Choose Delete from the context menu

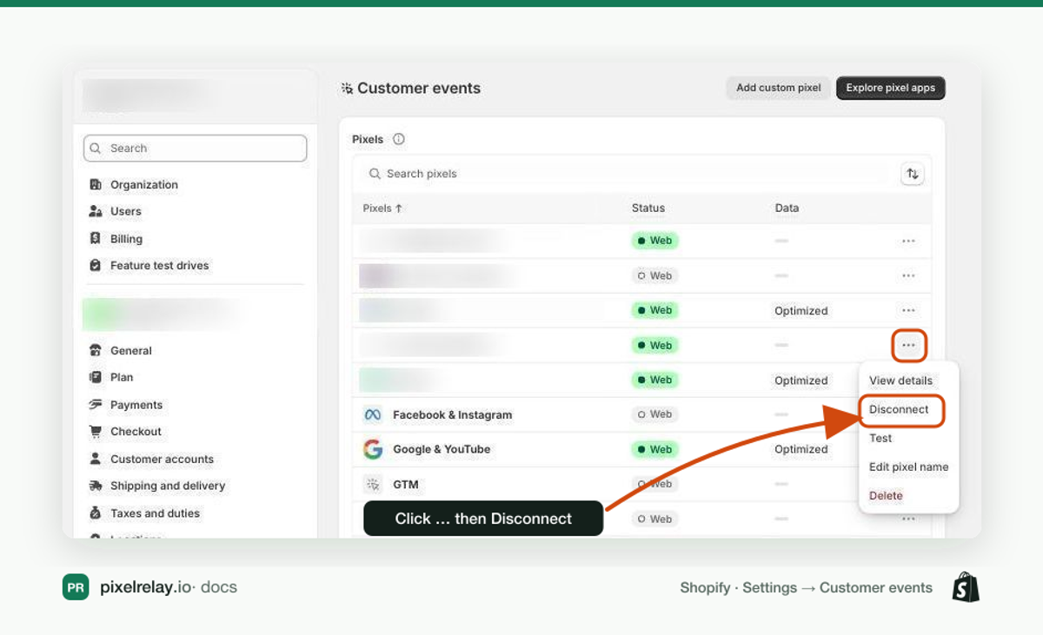coord(886,495)
